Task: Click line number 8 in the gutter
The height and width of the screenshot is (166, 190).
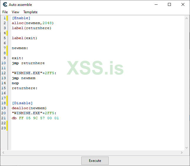Action: (5, 53)
